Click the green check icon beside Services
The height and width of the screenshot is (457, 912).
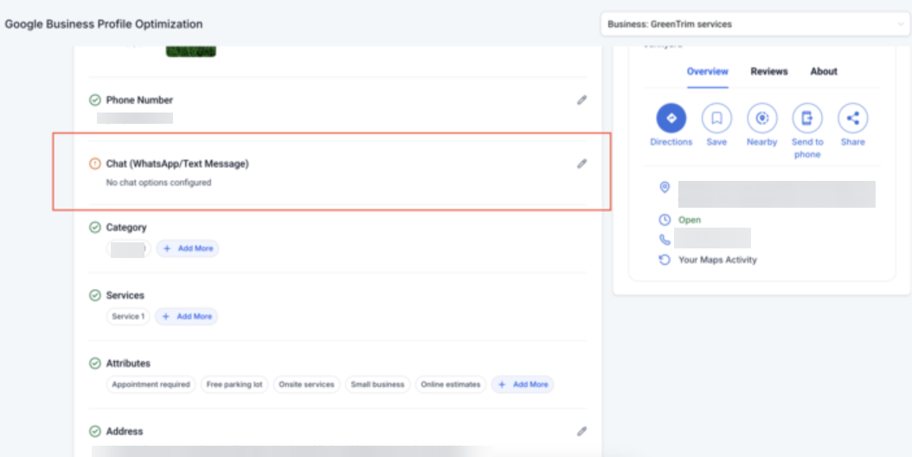(x=95, y=296)
